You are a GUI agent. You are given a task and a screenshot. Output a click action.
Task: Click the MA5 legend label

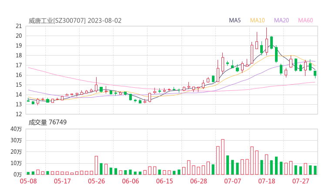pyautogui.click(x=235, y=20)
